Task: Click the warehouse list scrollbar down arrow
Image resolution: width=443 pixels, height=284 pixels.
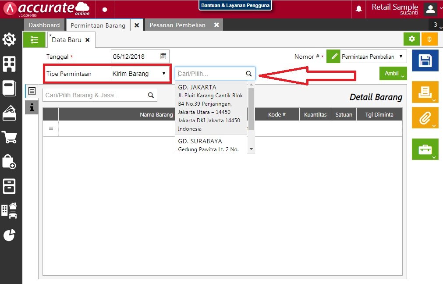Action: pyautogui.click(x=251, y=149)
